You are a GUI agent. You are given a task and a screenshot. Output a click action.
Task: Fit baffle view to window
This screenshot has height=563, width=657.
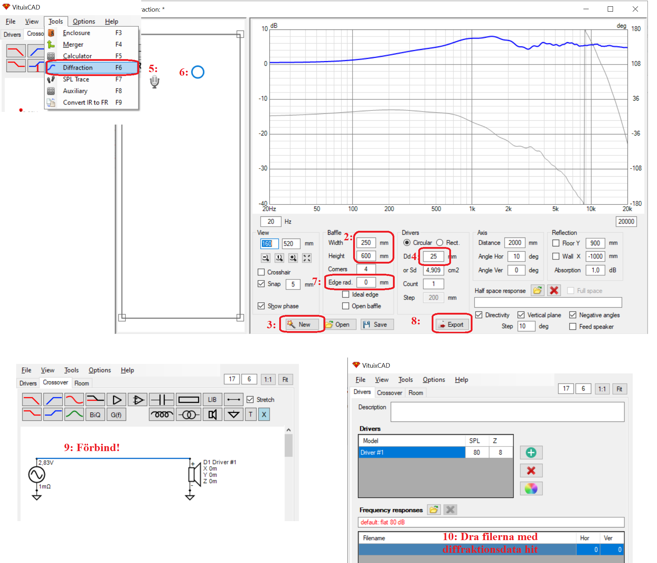point(307,258)
